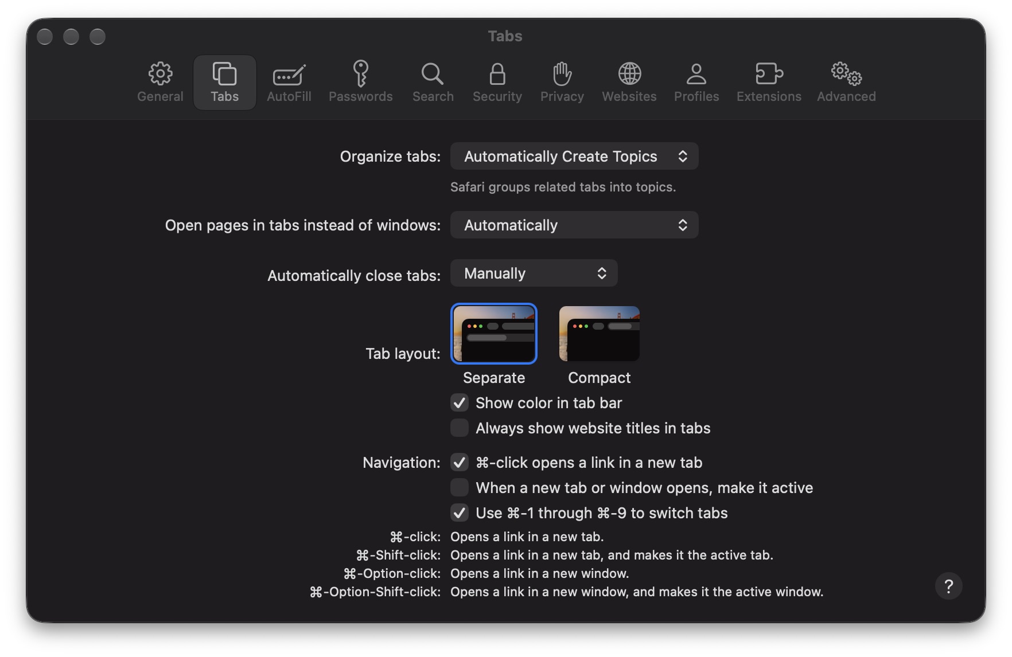Open the 'Open pages in tabs' dropdown
Screen dimensions: 1012x657
coord(574,225)
